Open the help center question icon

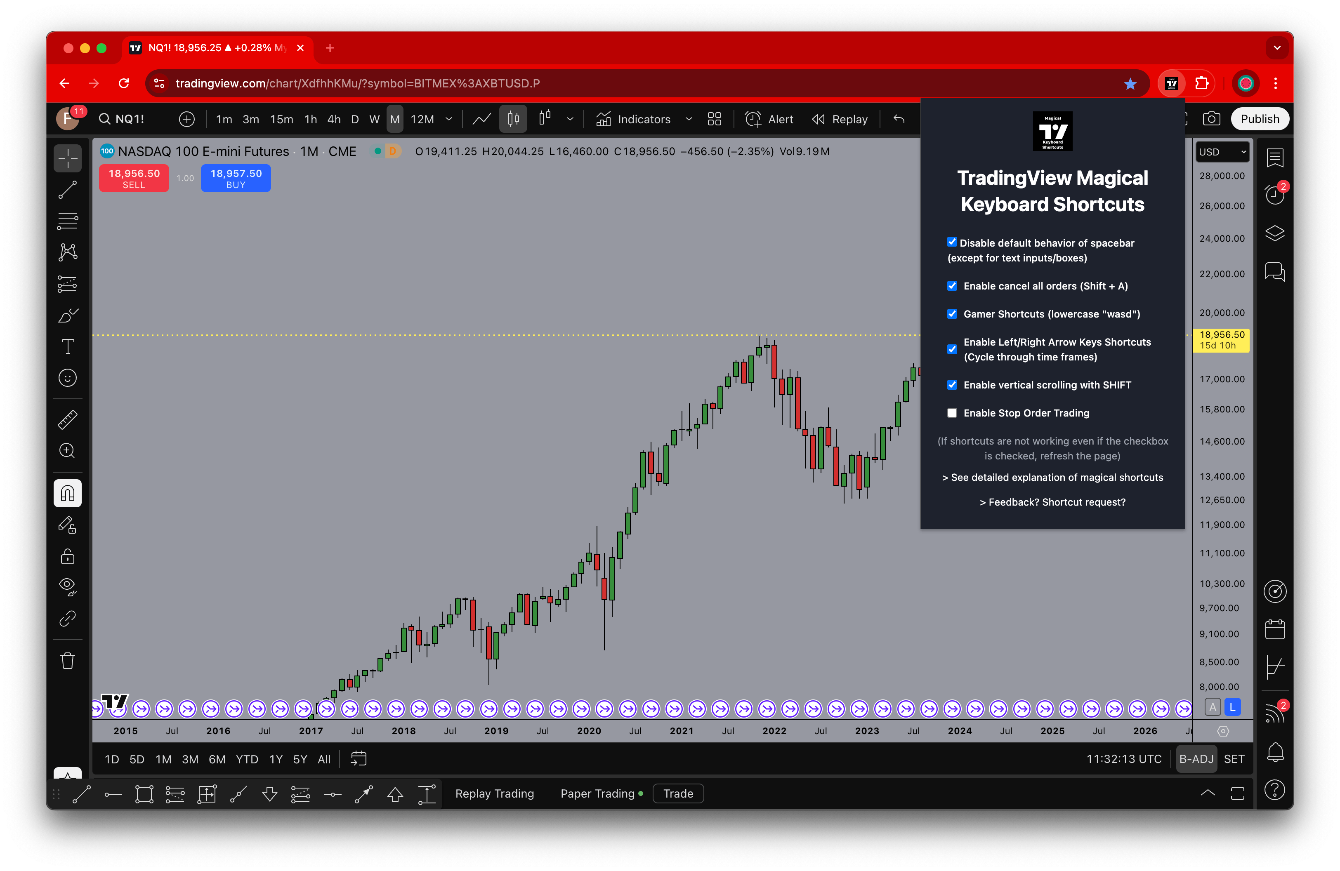click(x=1275, y=790)
